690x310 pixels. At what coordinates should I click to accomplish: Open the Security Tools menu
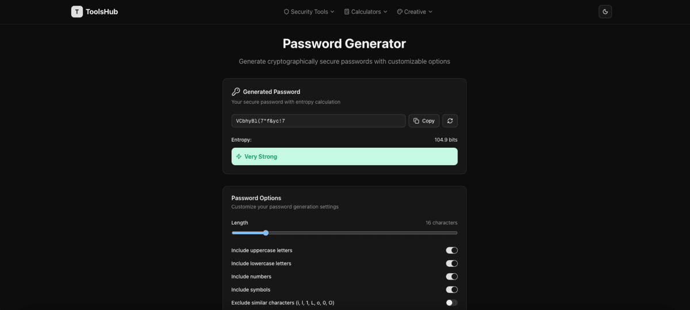(309, 12)
